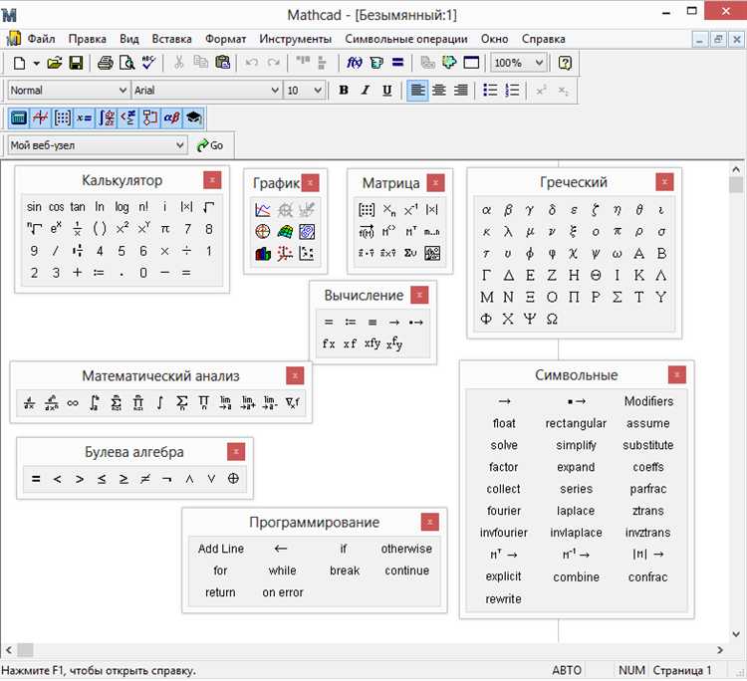Image resolution: width=747 pixels, height=681 pixels.
Task: Open the Вставка menu
Action: point(171,39)
